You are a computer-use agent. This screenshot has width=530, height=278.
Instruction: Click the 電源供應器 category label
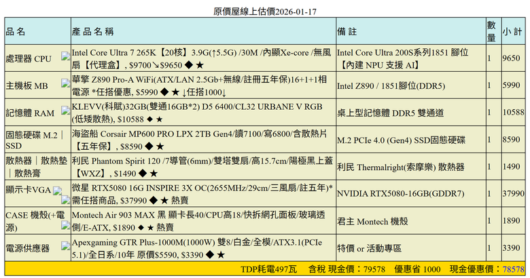[28, 248]
